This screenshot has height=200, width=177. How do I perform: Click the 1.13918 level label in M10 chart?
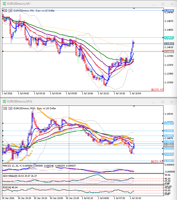pos(169,154)
